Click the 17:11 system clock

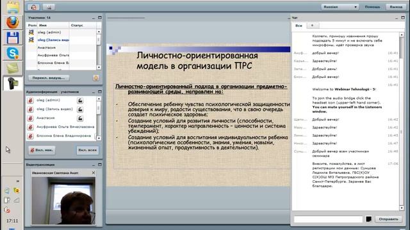click(12, 221)
